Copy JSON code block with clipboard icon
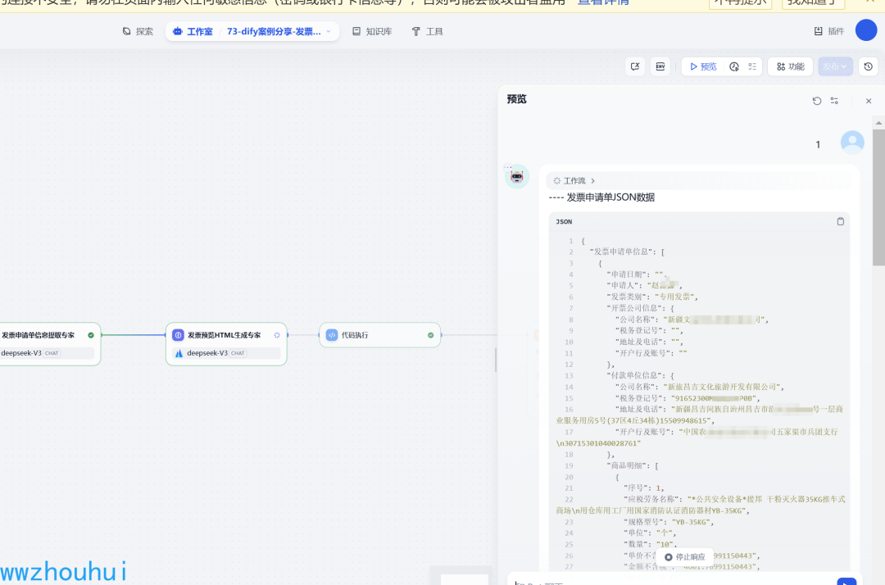The image size is (885, 585). (x=840, y=221)
